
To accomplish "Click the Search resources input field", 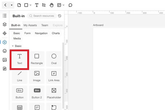I will click(x=42, y=16).
